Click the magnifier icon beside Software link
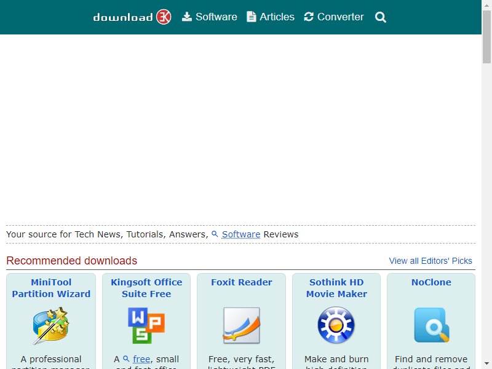Image resolution: width=492 pixels, height=369 pixels. click(x=215, y=234)
